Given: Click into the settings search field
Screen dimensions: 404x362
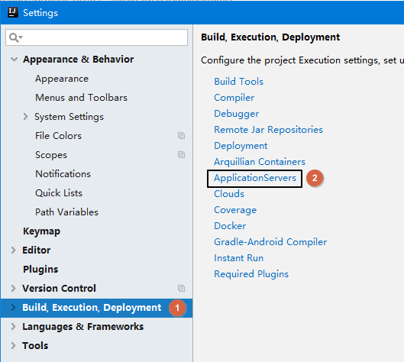Looking at the screenshot, I should 97,37.
